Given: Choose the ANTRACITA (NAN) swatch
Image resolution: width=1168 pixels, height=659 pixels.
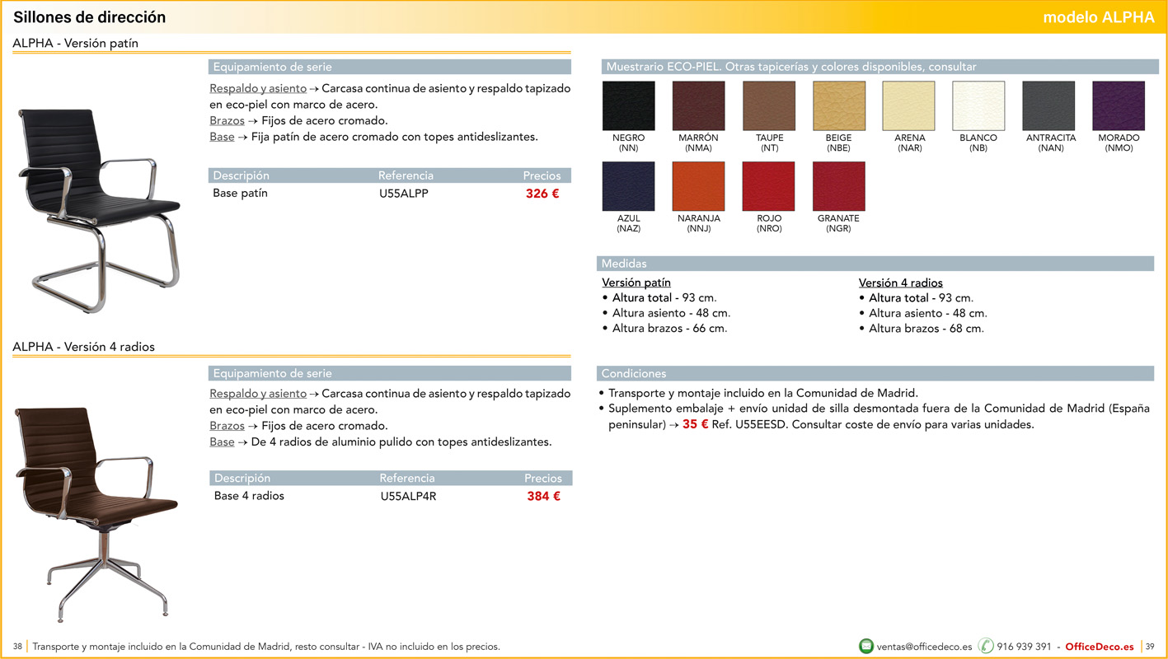Looking at the screenshot, I should pos(1049,105).
